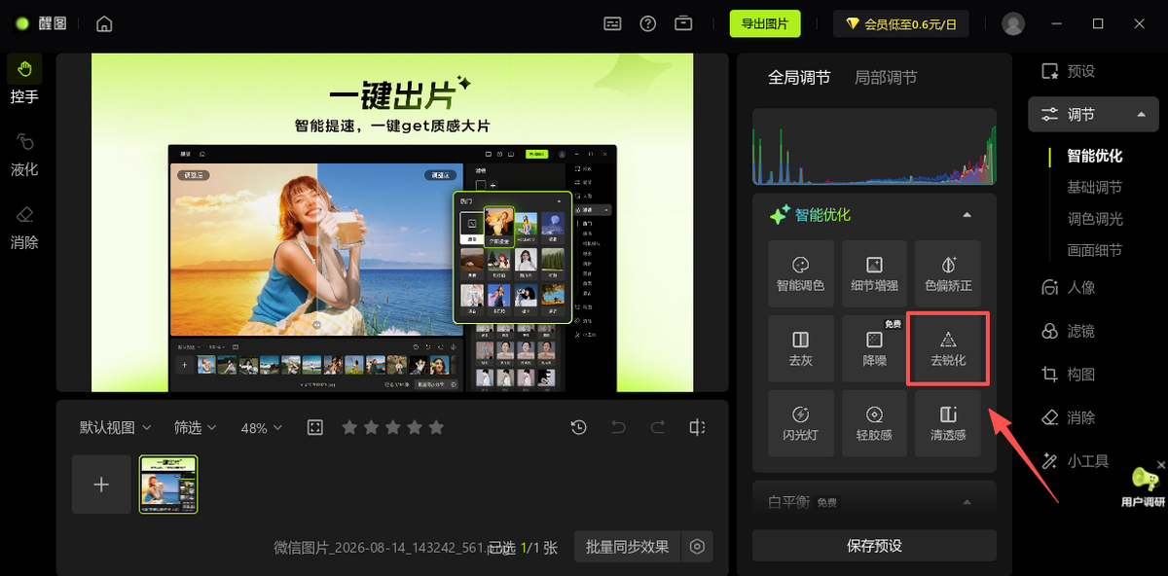Apply 去灰 dehaze option
1168x576 pixels.
click(800, 348)
